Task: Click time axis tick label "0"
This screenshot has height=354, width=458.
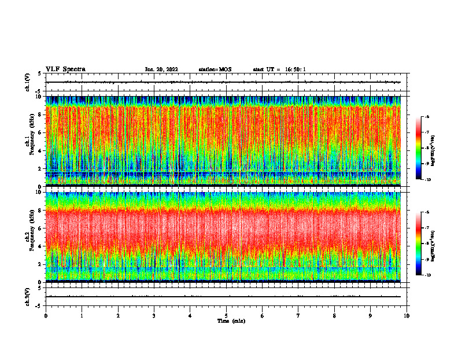Action: point(46,316)
